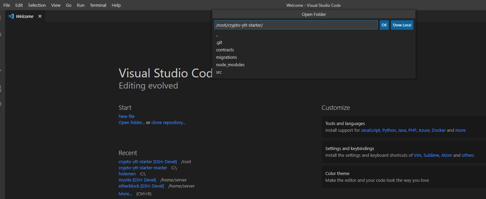Viewport: 486px width, 199px height.
Task: Install Sublime keybindings link
Action: (x=431, y=155)
